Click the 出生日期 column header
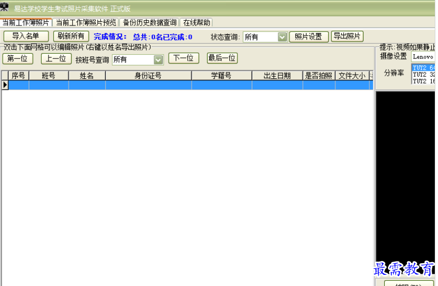Image resolution: width=438 pixels, height=286 pixels. pos(277,76)
